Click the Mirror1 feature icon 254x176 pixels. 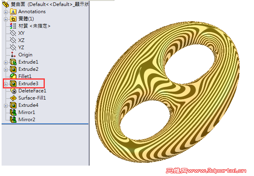coord(13,112)
